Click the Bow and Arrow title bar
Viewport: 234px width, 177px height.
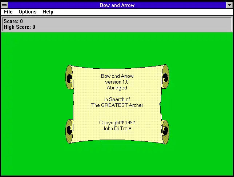point(117,5)
